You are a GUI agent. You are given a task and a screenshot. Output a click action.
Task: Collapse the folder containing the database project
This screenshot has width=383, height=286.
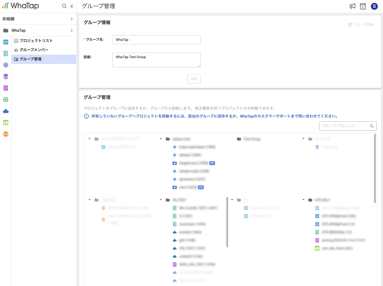(x=303, y=139)
